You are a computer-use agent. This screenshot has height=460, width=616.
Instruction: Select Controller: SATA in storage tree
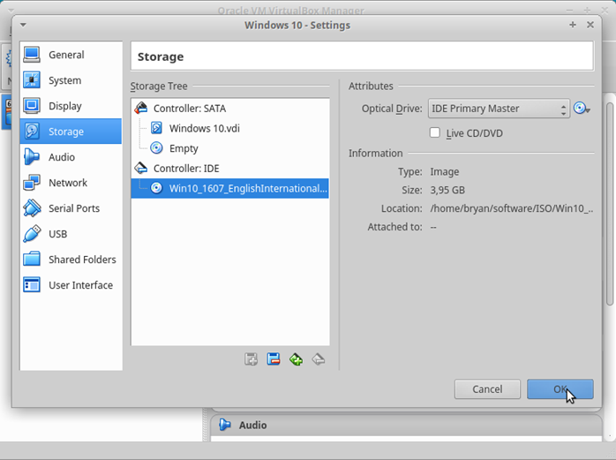tap(230, 108)
